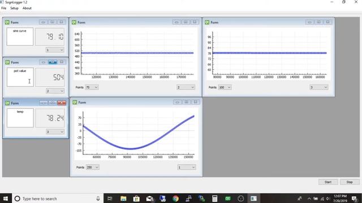Open the Setup menu

pos(14,8)
